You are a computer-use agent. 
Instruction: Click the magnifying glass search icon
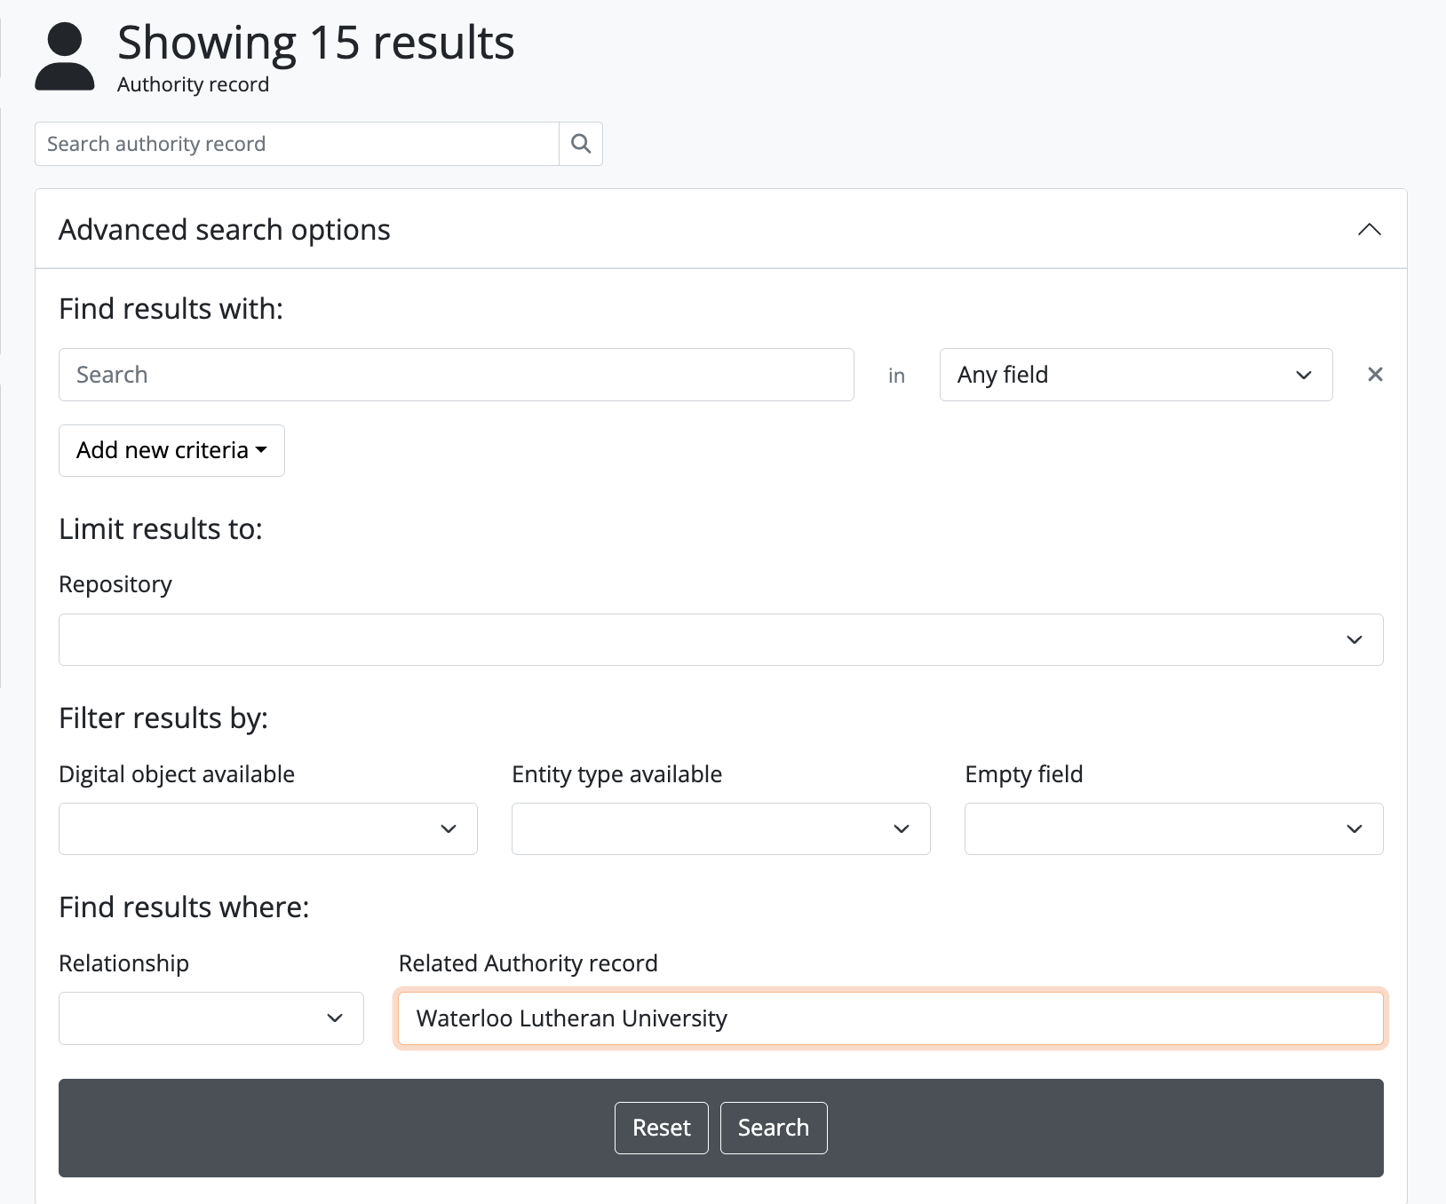pos(581,144)
